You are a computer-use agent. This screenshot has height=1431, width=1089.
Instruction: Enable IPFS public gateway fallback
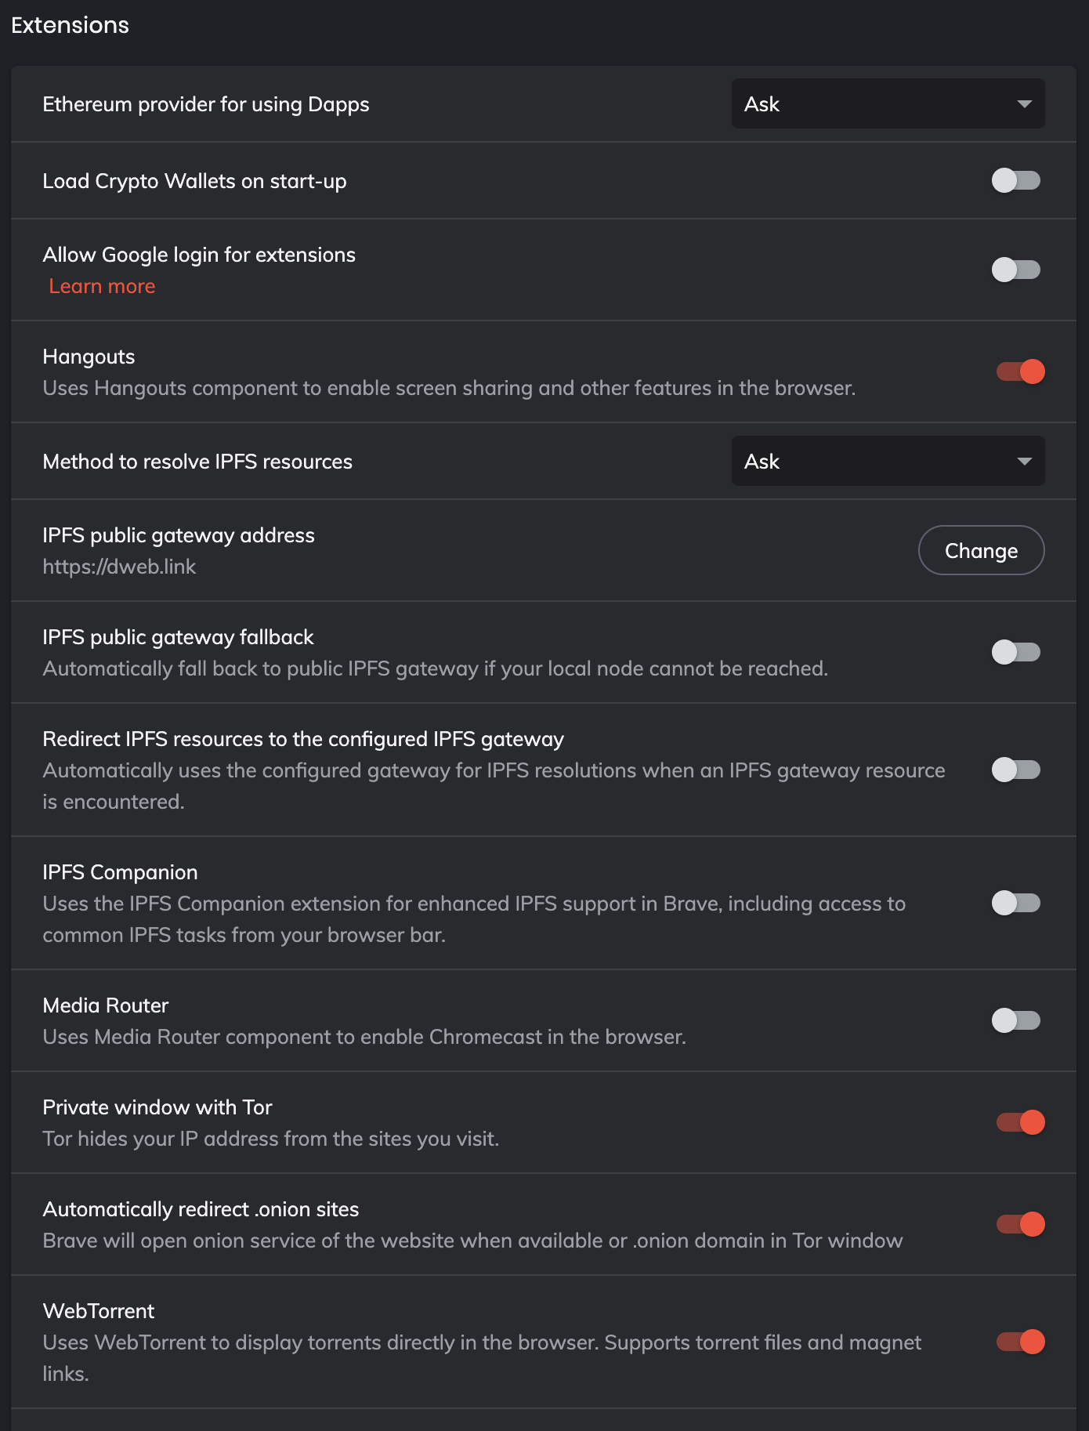tap(1016, 652)
